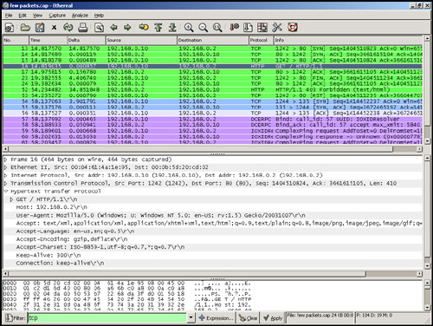Select packet 23 FIN, ACK row
433x326 pixels.
pyautogui.click(x=212, y=78)
